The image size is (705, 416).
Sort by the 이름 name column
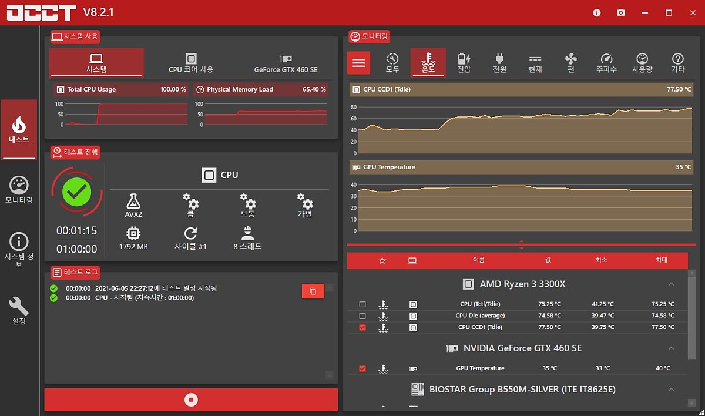click(479, 260)
